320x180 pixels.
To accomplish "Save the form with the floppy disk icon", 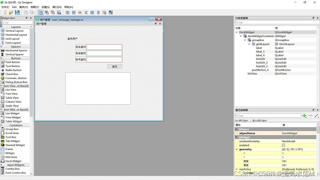I will click(17, 12).
